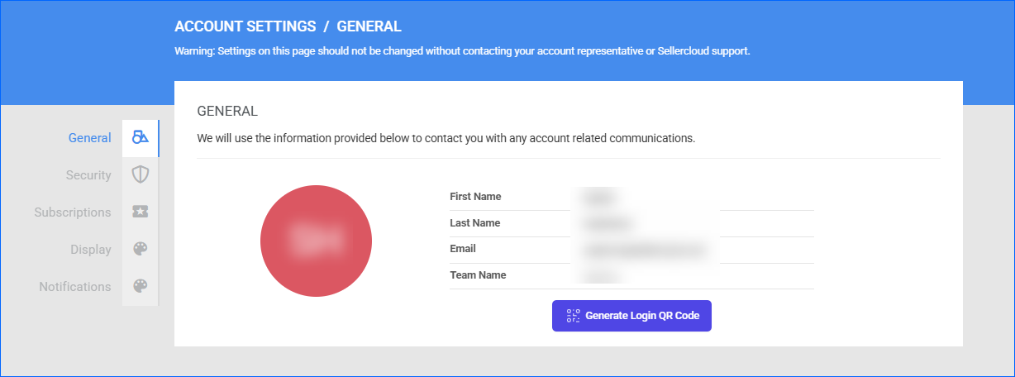
Task: Click the GENERAL breadcrumb in the header
Action: click(x=369, y=26)
